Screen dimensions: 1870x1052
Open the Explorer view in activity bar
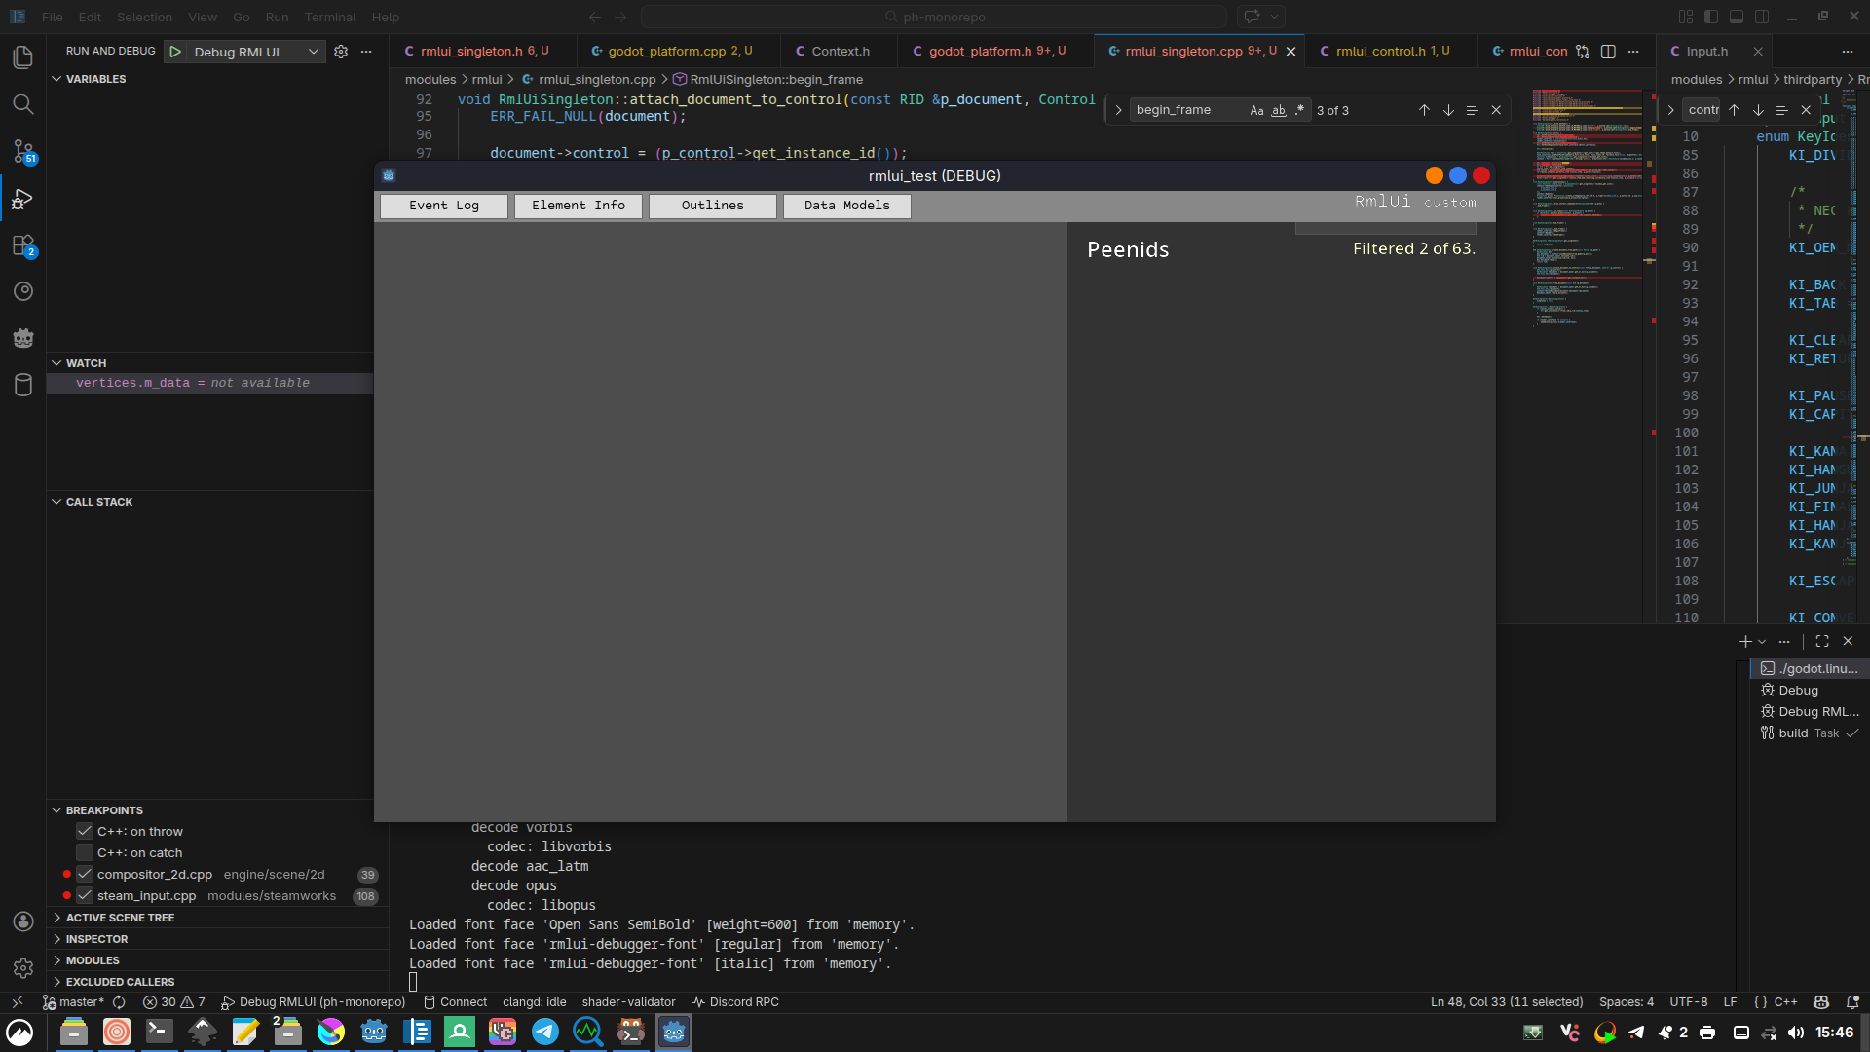pos(23,57)
